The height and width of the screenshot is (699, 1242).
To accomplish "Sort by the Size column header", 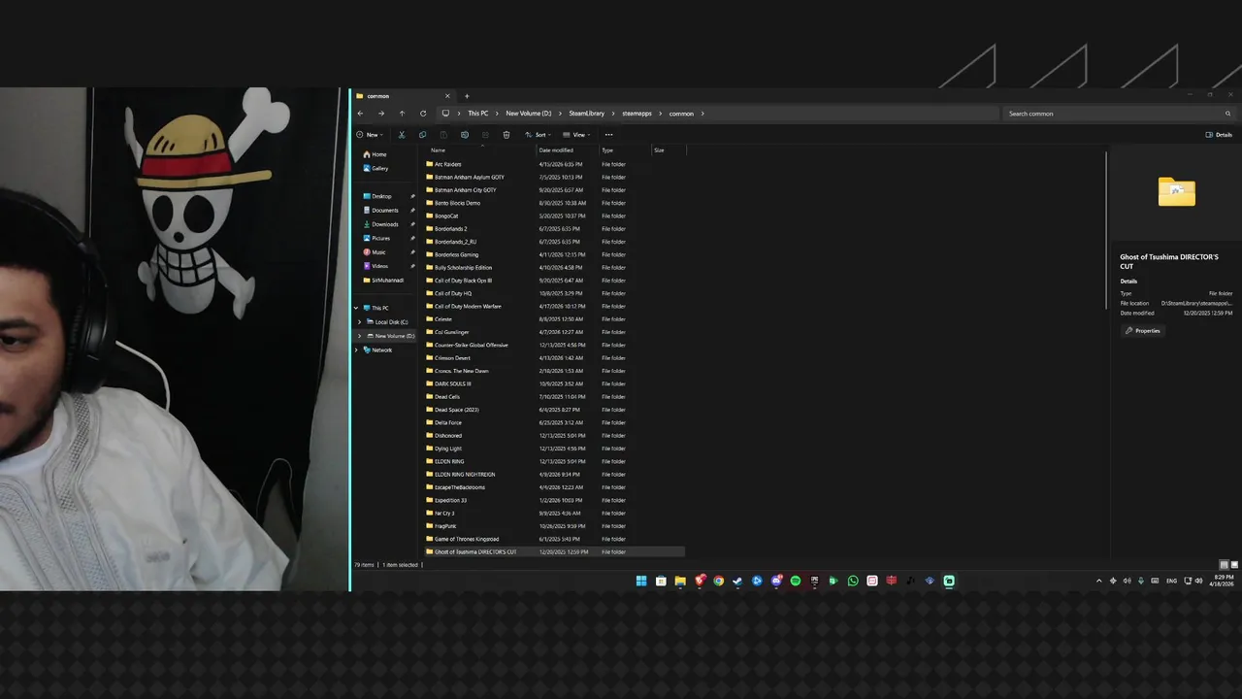I will click(x=669, y=150).
